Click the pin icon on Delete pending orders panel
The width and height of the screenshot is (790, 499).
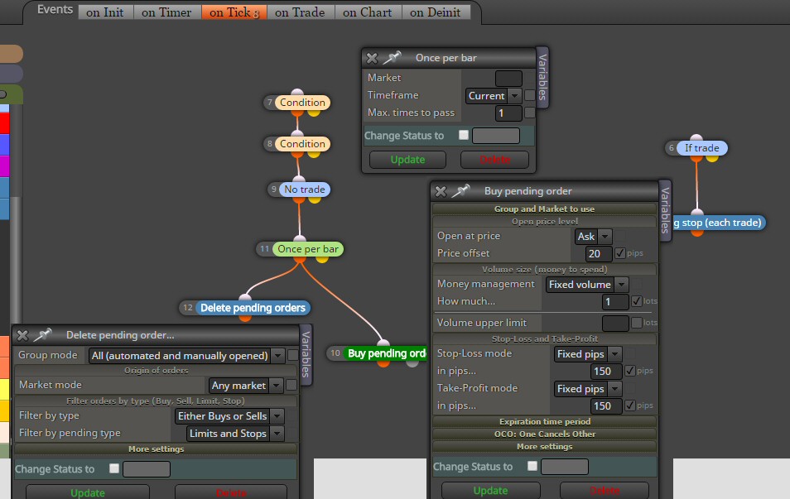42,335
